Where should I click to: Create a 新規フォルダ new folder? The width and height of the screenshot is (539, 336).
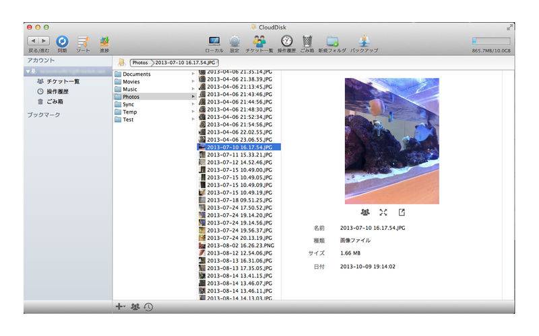(332, 41)
